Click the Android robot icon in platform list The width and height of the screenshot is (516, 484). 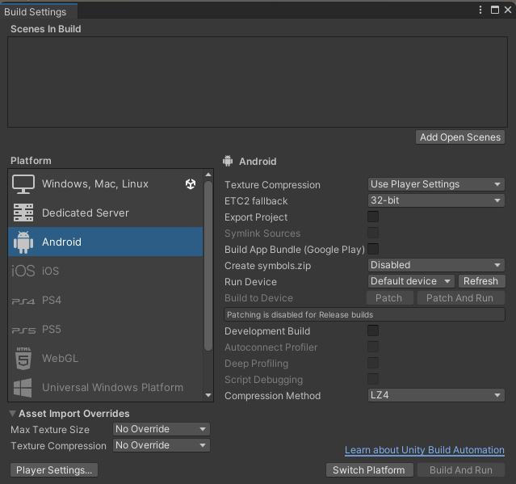pyautogui.click(x=23, y=242)
